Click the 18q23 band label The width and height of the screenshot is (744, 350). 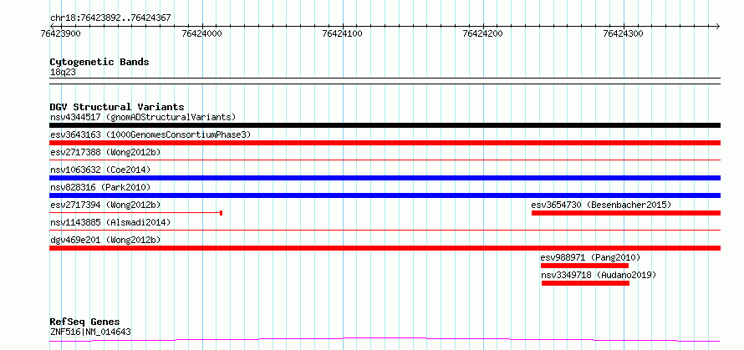(63, 73)
